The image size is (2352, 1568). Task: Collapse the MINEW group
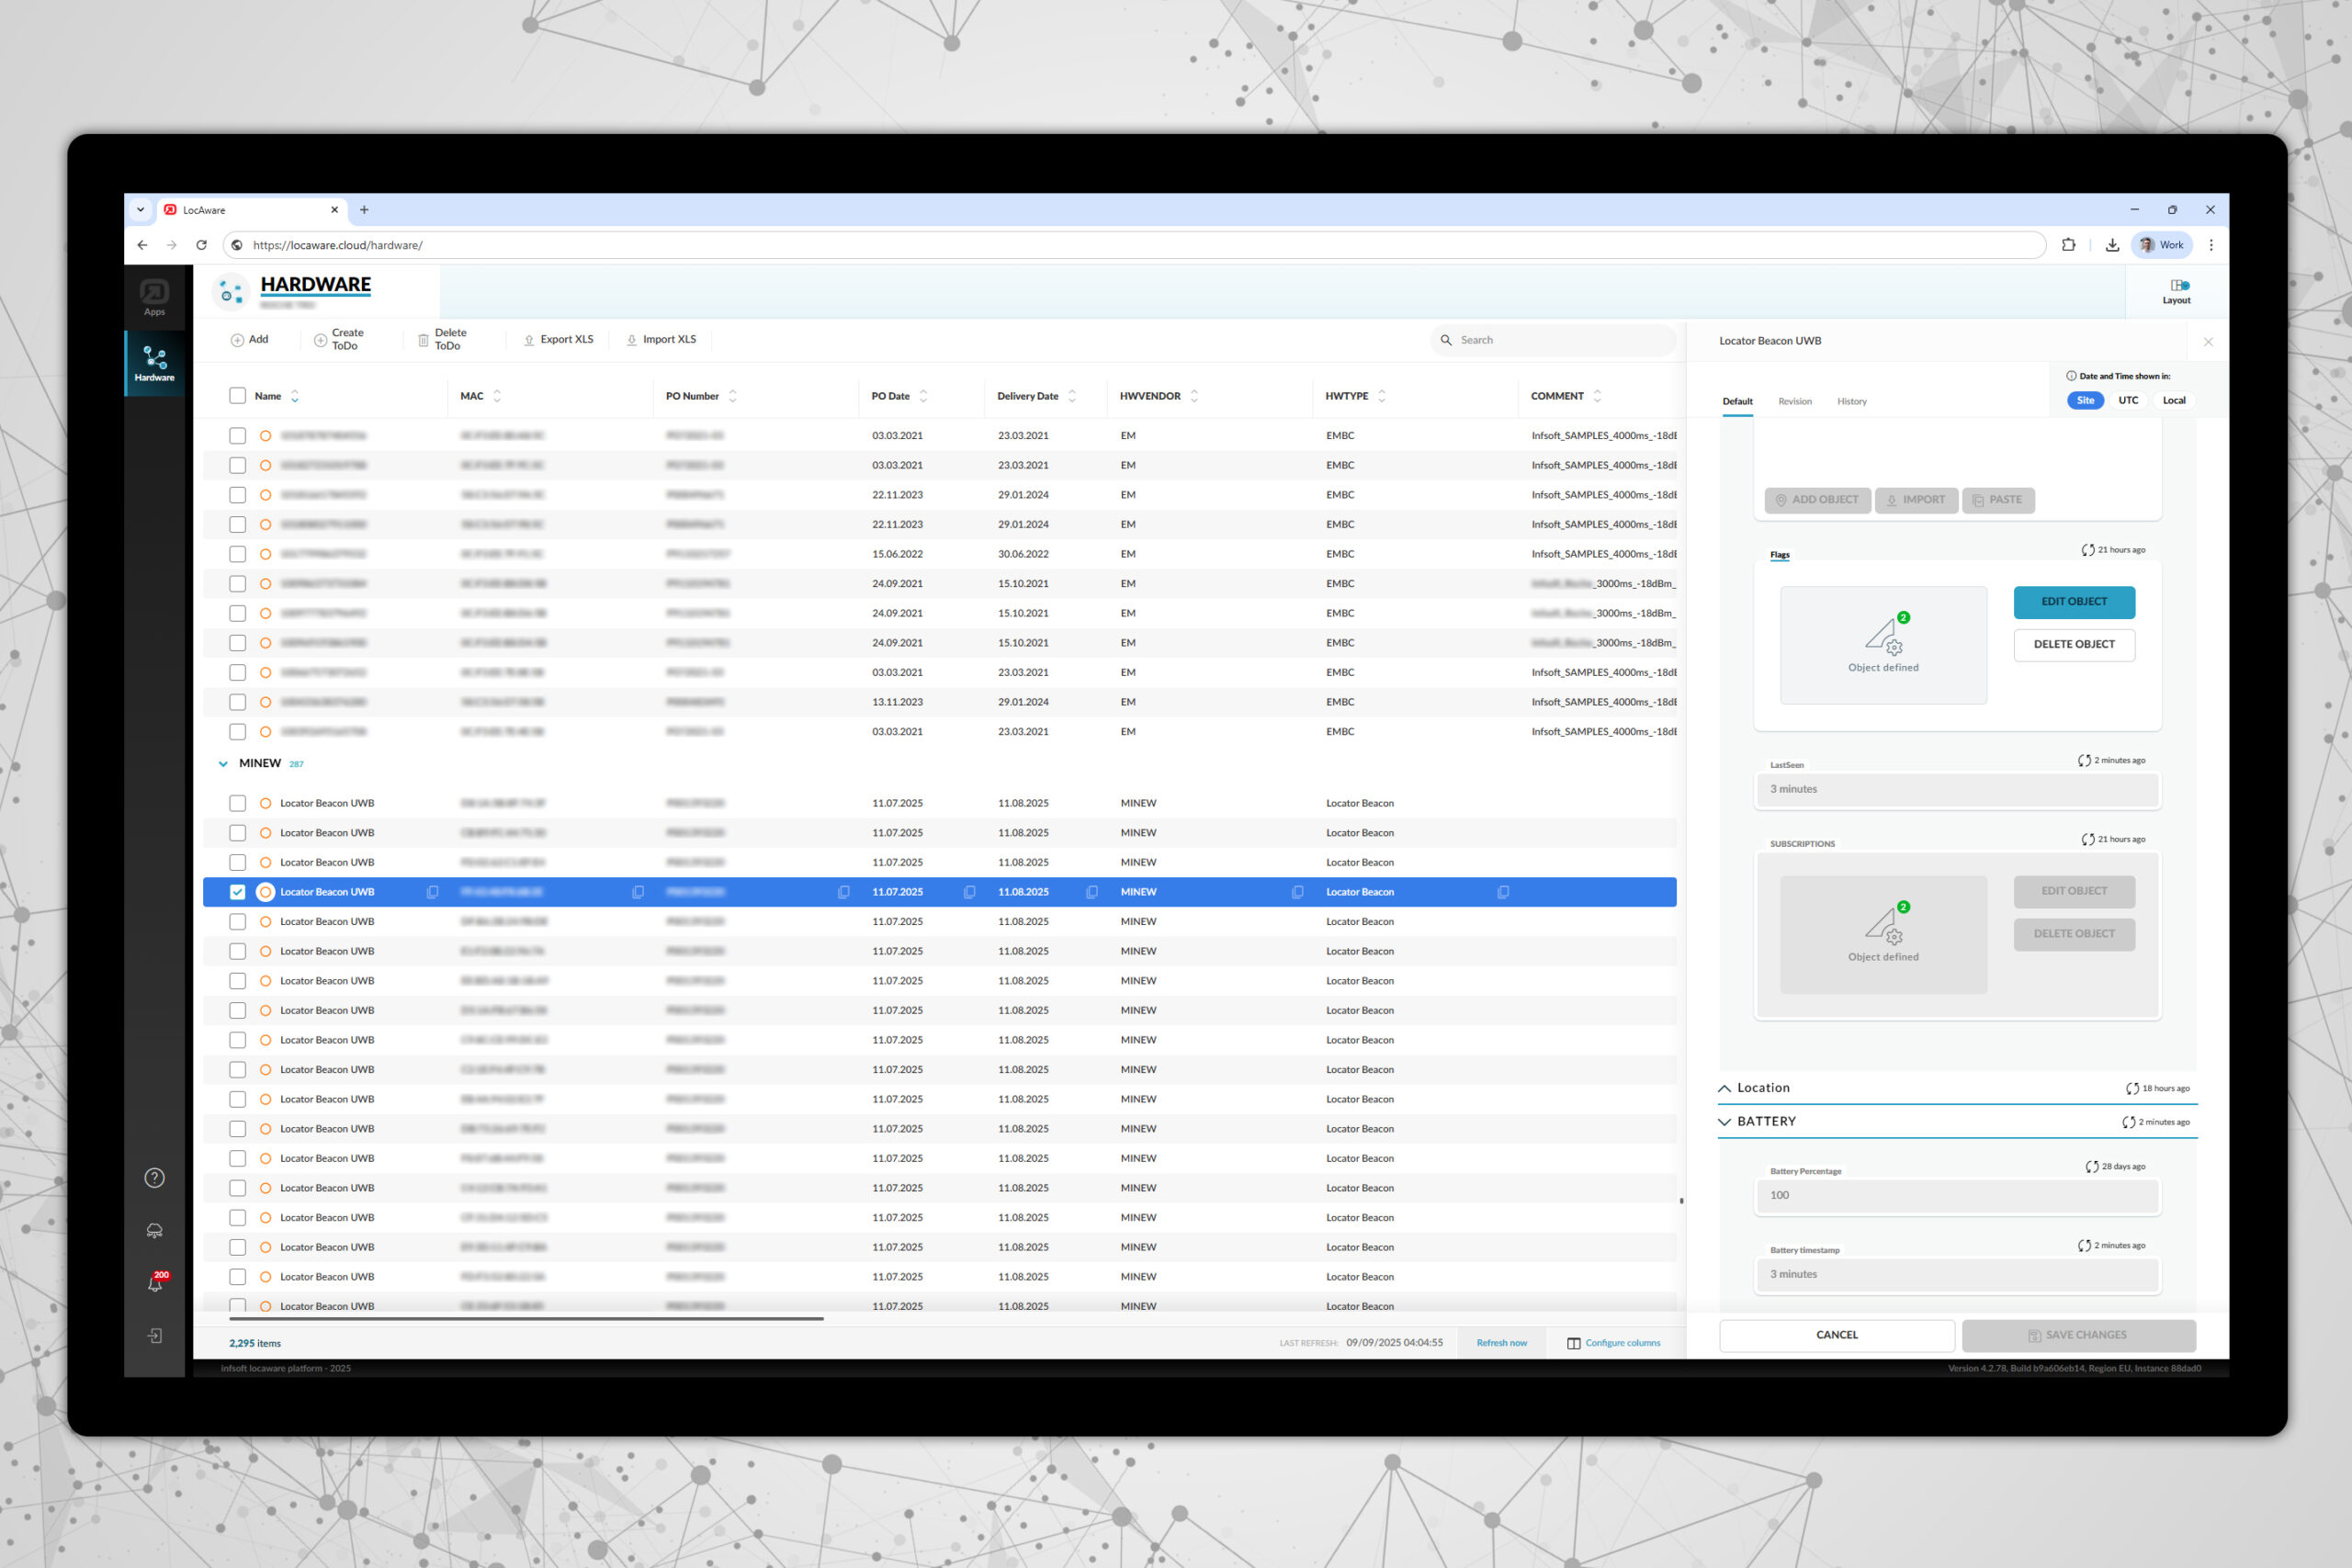[x=223, y=764]
